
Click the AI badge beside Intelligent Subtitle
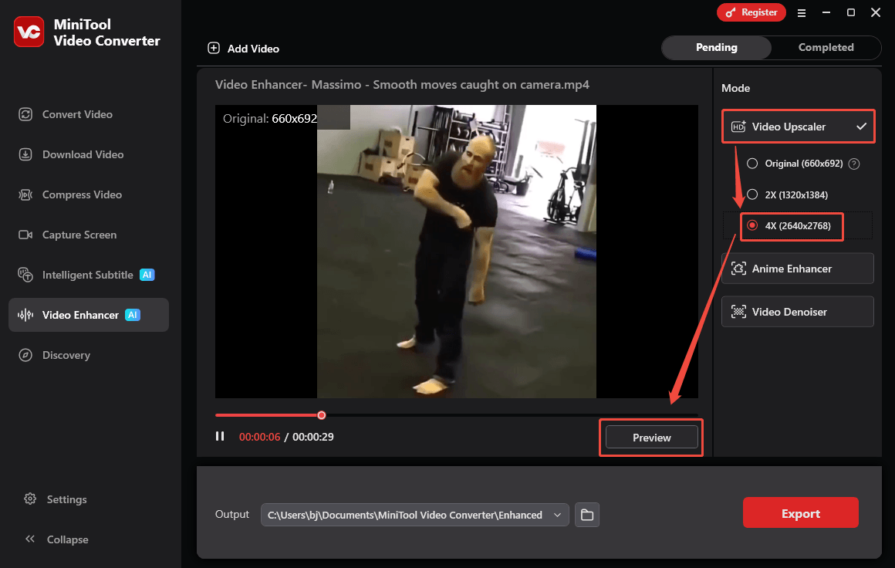[x=147, y=275]
